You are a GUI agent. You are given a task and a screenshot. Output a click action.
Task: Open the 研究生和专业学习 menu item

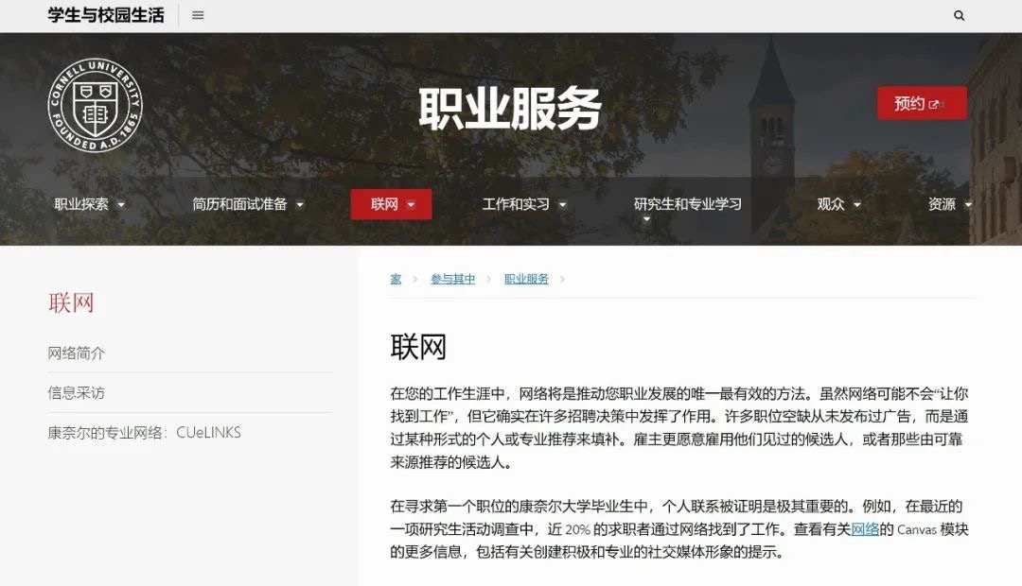(x=688, y=204)
